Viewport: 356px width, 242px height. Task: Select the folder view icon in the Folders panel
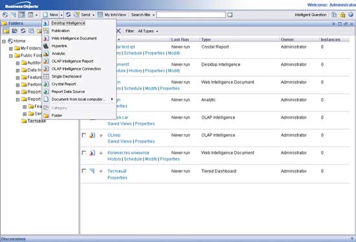click(6, 31)
